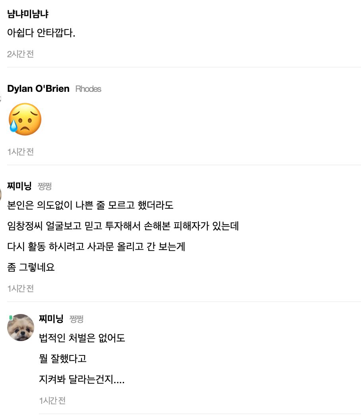361x415 pixels.
Task: Open user 냠냐미냠냐's profile name
Action: click(x=28, y=14)
